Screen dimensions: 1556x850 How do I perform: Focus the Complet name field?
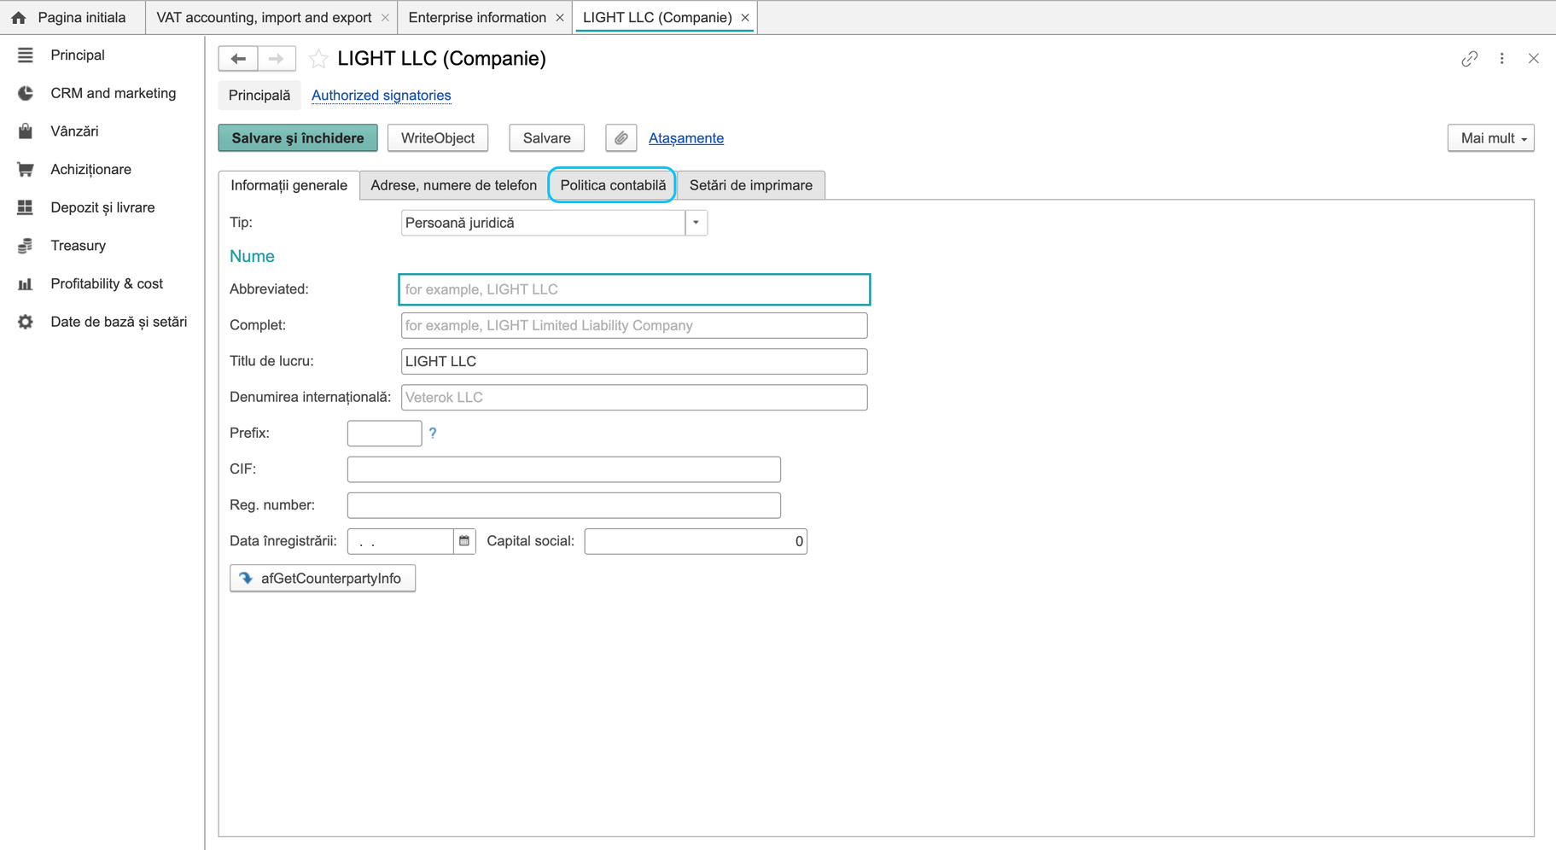click(x=634, y=325)
